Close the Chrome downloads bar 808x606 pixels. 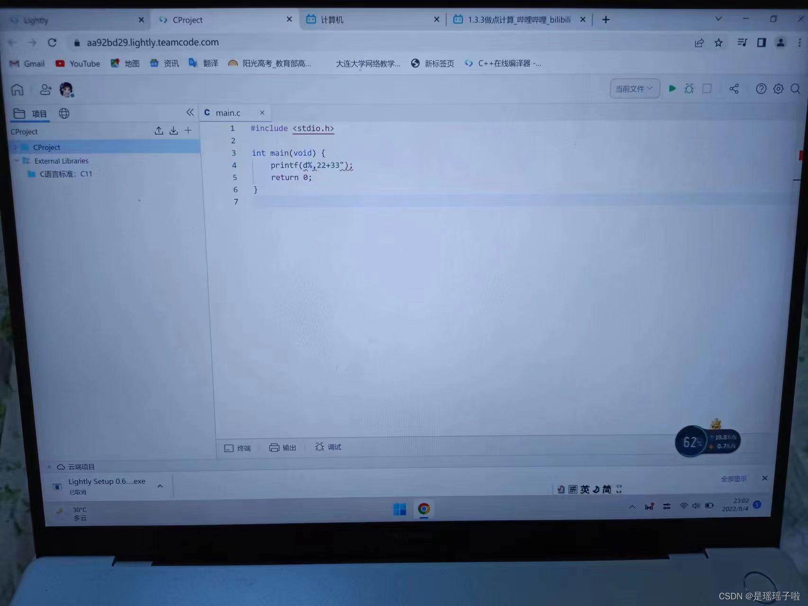(764, 478)
